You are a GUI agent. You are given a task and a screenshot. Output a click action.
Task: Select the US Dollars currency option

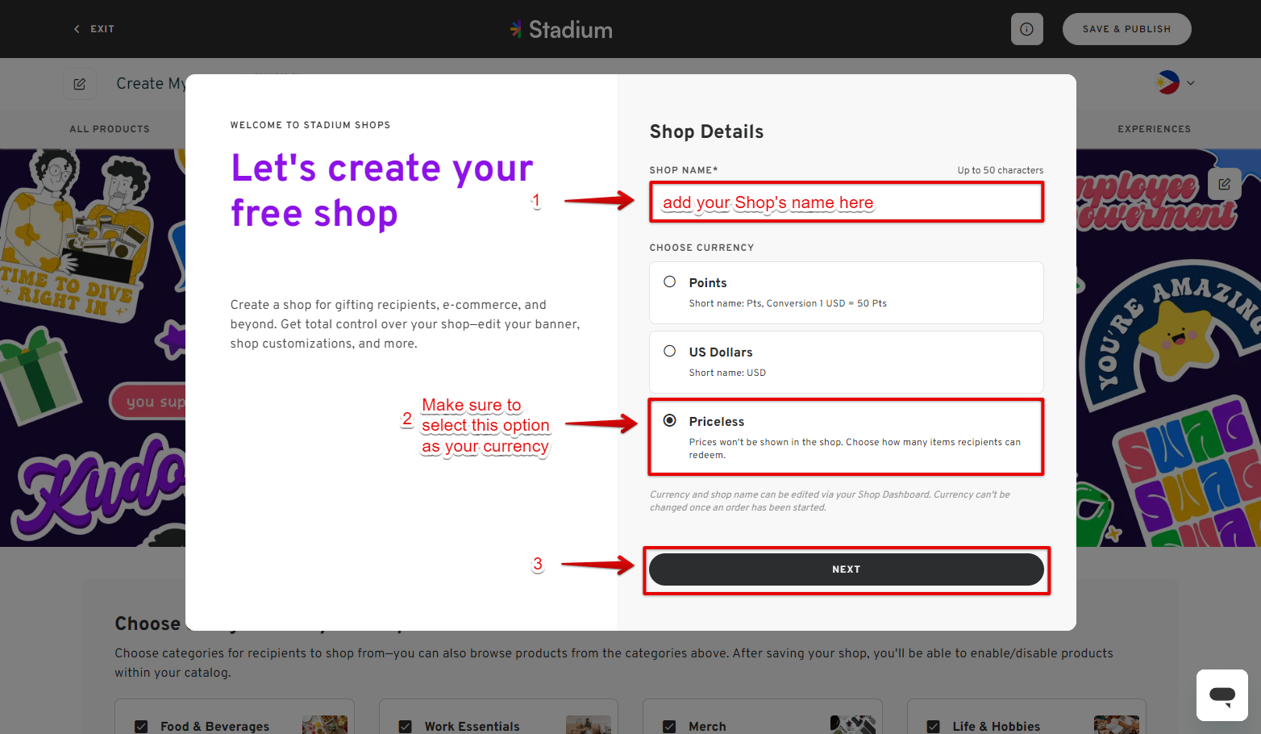pyautogui.click(x=670, y=351)
